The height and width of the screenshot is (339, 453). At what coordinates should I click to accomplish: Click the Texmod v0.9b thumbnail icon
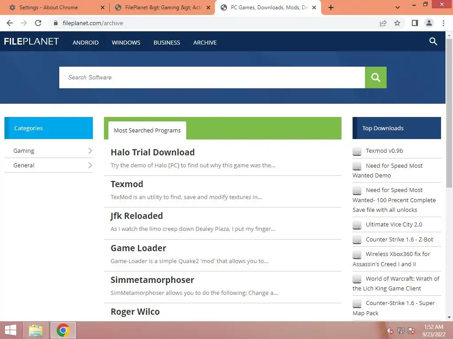pos(357,151)
